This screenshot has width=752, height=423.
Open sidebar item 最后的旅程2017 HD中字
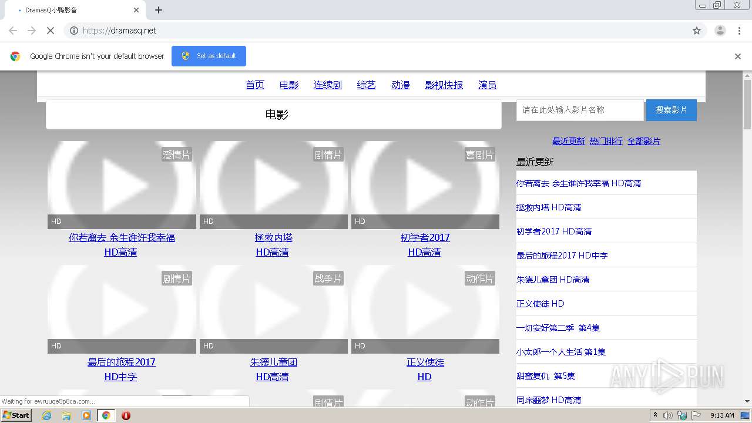(562, 256)
